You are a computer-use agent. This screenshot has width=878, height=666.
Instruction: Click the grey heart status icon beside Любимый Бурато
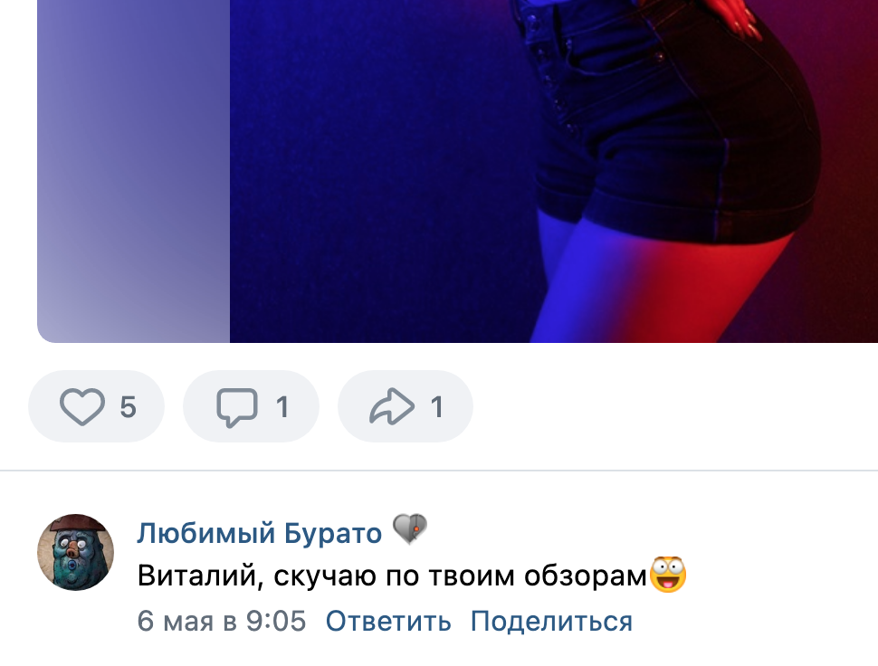(x=410, y=528)
